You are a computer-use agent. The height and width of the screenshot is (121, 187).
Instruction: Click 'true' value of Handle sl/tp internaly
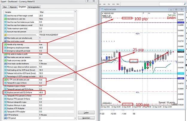(41, 45)
